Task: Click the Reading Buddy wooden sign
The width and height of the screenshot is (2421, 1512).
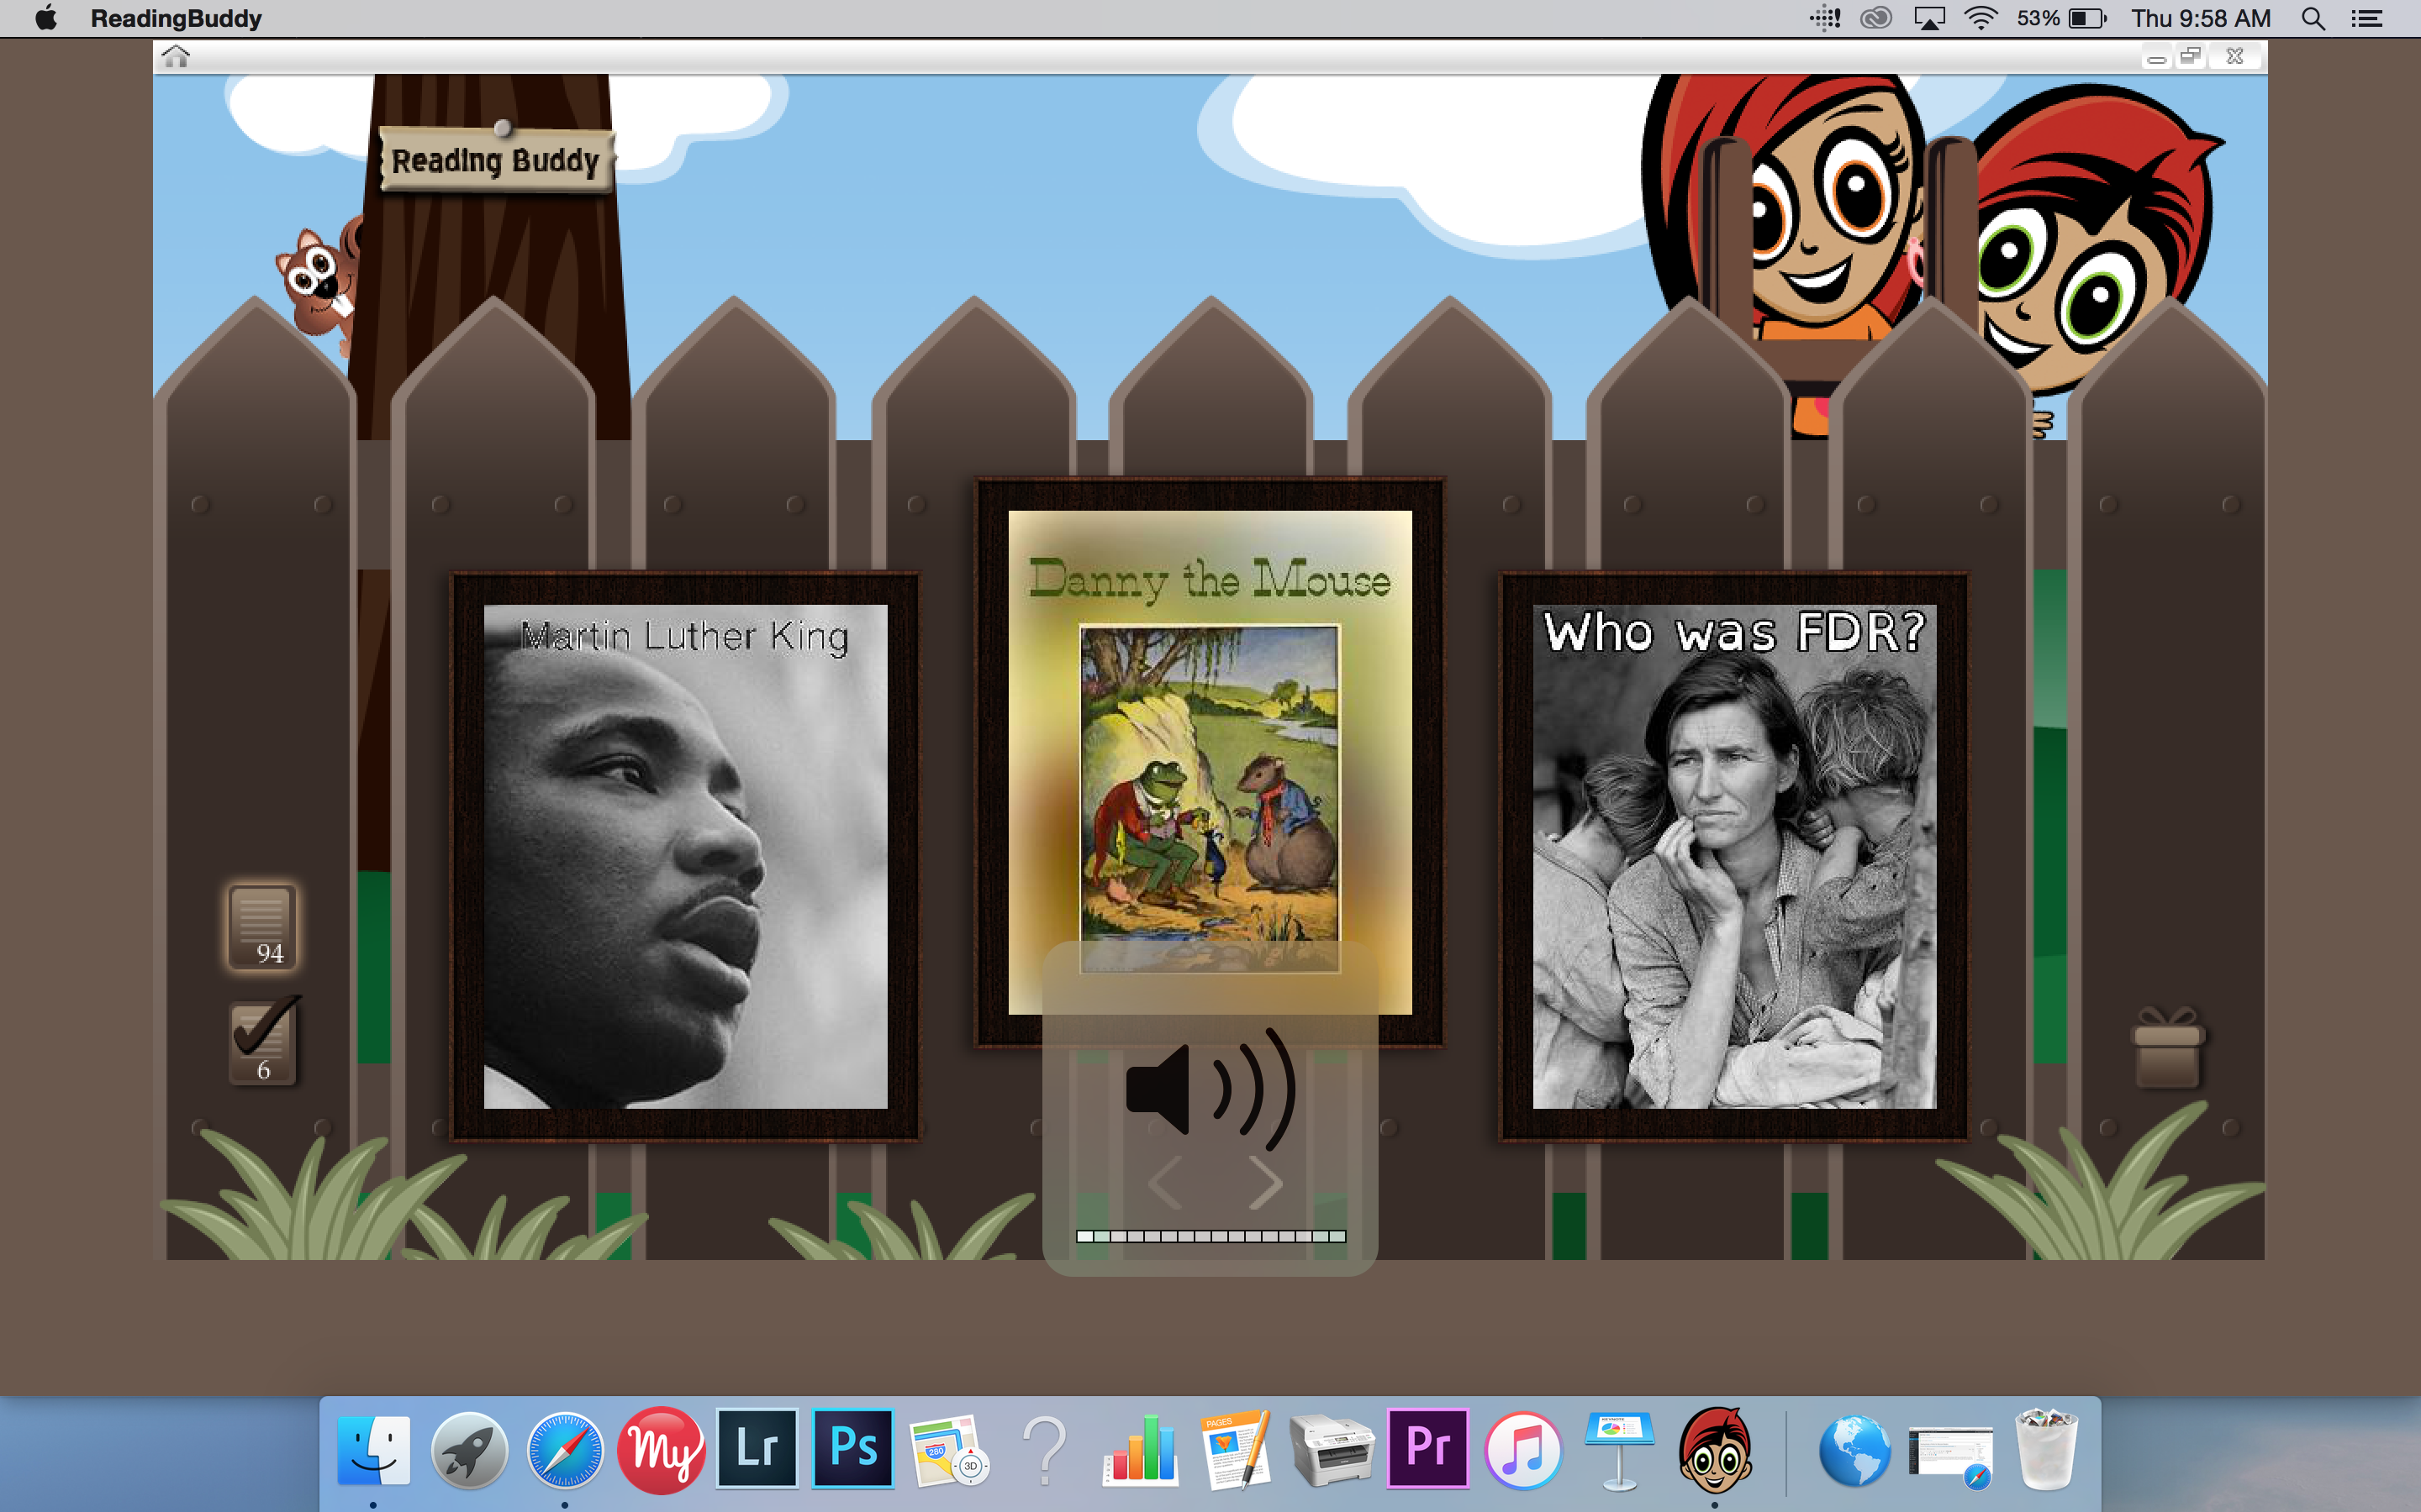Action: [495, 160]
